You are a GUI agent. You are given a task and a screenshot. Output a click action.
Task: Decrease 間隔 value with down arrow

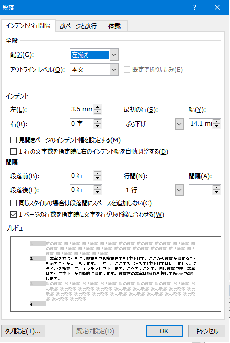tap(217, 192)
